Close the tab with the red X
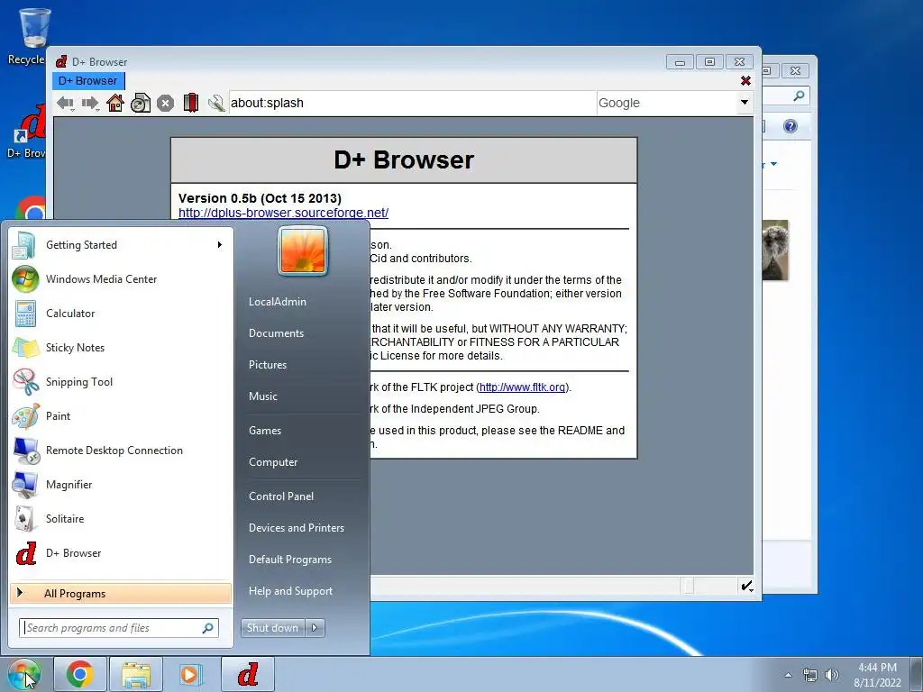Image resolution: width=923 pixels, height=692 pixels. point(745,80)
